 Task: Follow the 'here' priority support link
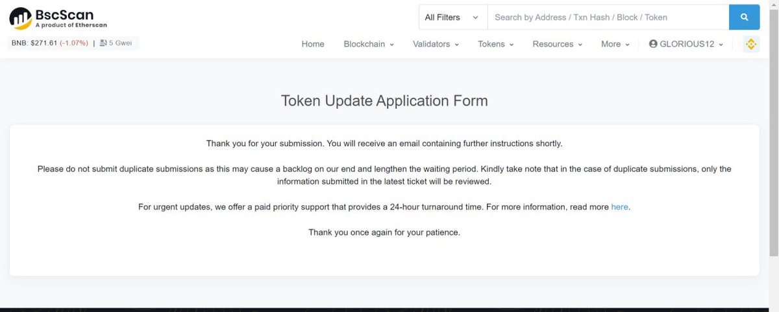[x=620, y=207]
